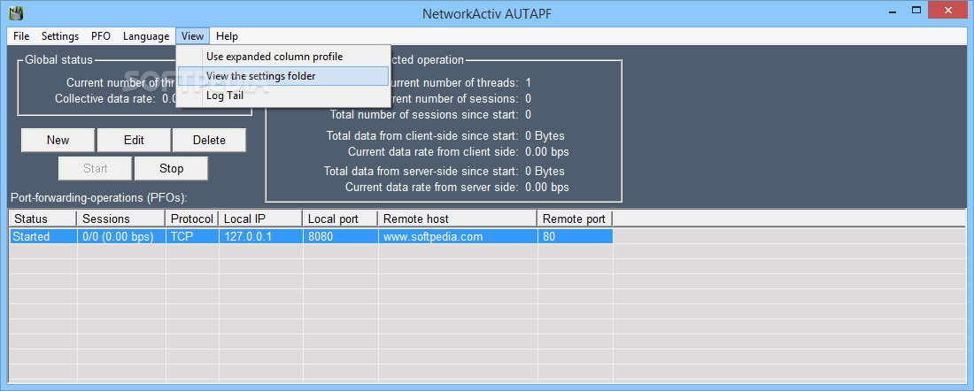Open Log Tail from View menu
The height and width of the screenshot is (391, 974).
coord(283,96)
